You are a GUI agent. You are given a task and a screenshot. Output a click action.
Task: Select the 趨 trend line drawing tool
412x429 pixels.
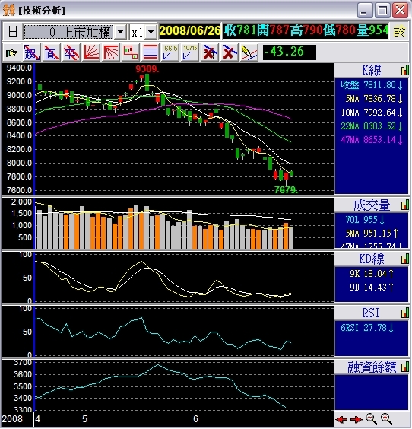click(32, 52)
